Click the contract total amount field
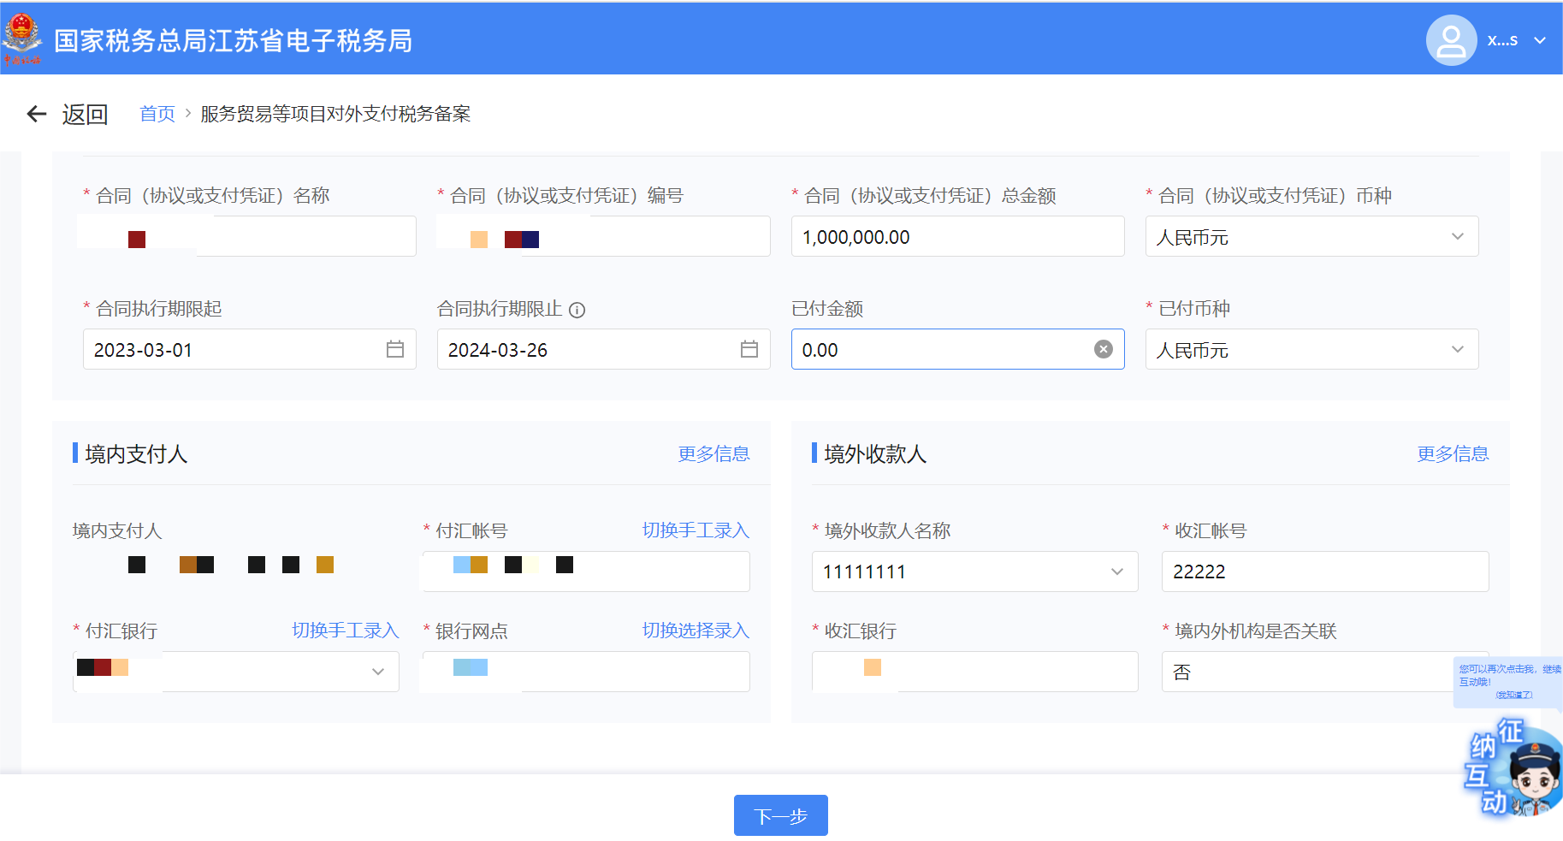Viewport: 1563px width, 841px height. coord(956,237)
